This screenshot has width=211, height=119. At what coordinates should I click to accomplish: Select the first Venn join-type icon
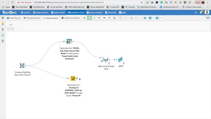(x=145, y=18)
